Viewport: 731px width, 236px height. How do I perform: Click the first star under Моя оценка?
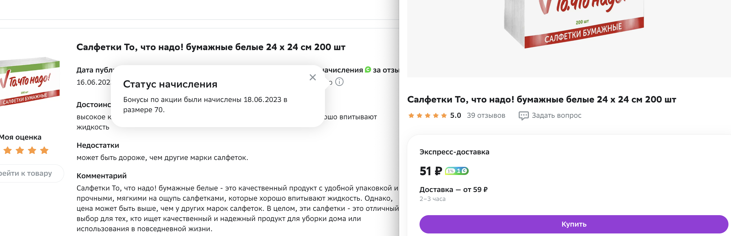tap(8, 150)
